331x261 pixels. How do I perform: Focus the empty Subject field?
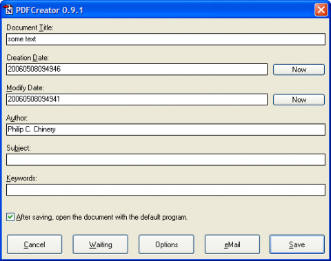(x=165, y=160)
